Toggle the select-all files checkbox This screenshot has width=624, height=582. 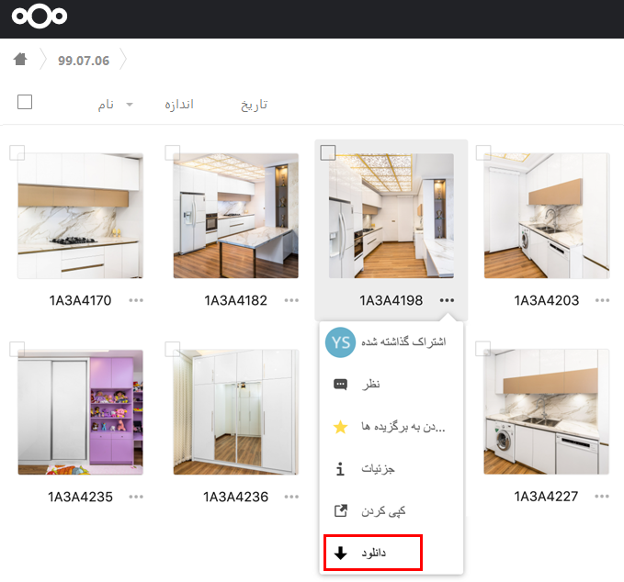[x=25, y=102]
